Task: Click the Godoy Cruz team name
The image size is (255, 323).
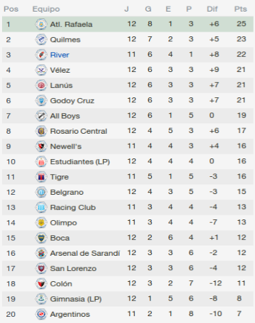Action: pos(72,101)
